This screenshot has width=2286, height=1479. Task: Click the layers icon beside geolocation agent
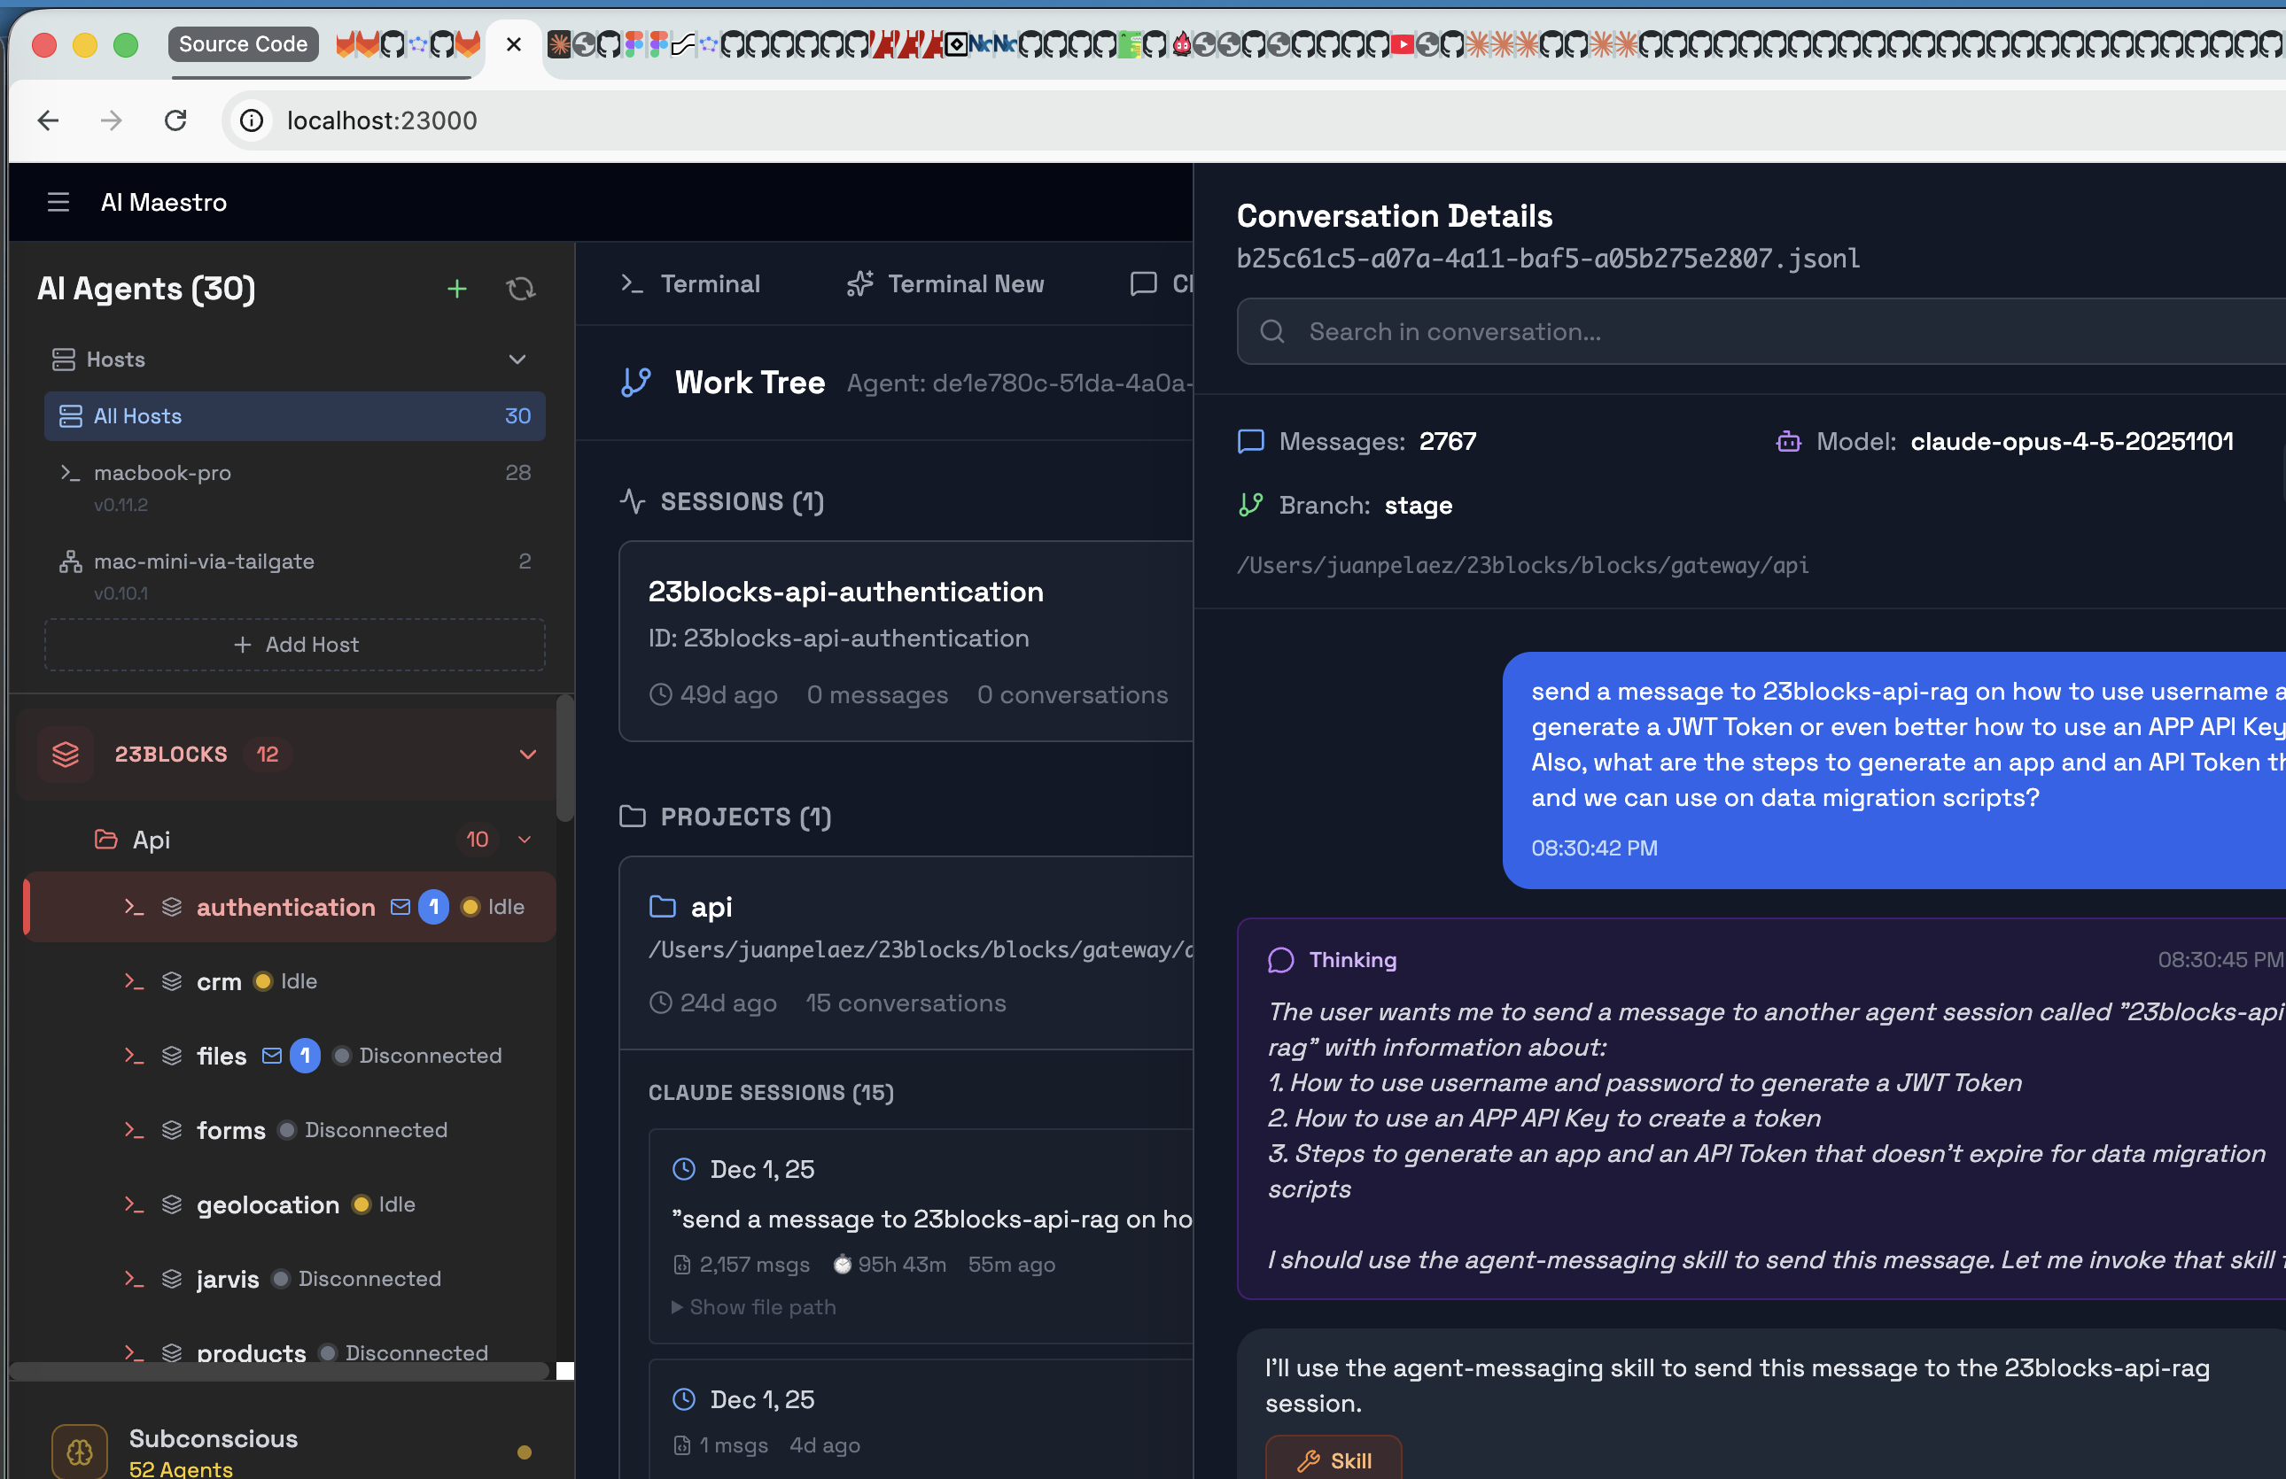(x=172, y=1204)
